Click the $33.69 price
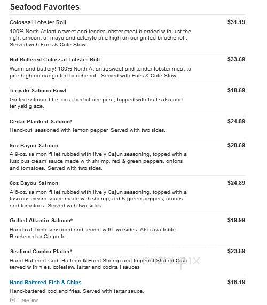 coord(236,59)
